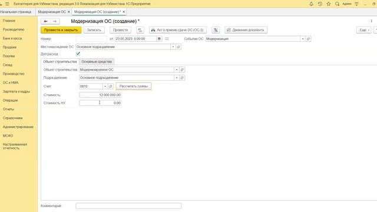Open Местонахождение ОС linked item icon

(x=178, y=47)
